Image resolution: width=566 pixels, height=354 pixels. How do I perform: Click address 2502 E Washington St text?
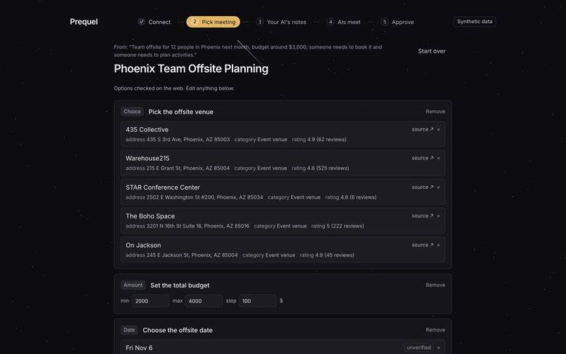point(195,197)
